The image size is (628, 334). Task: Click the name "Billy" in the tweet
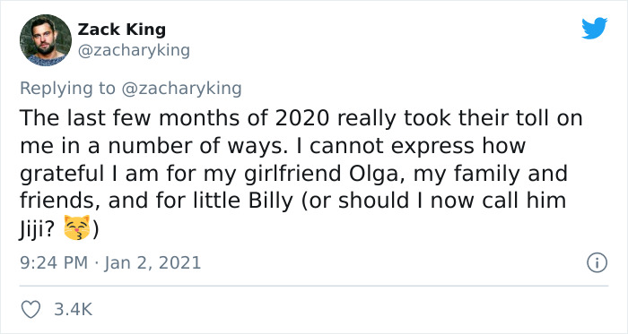[270, 201]
